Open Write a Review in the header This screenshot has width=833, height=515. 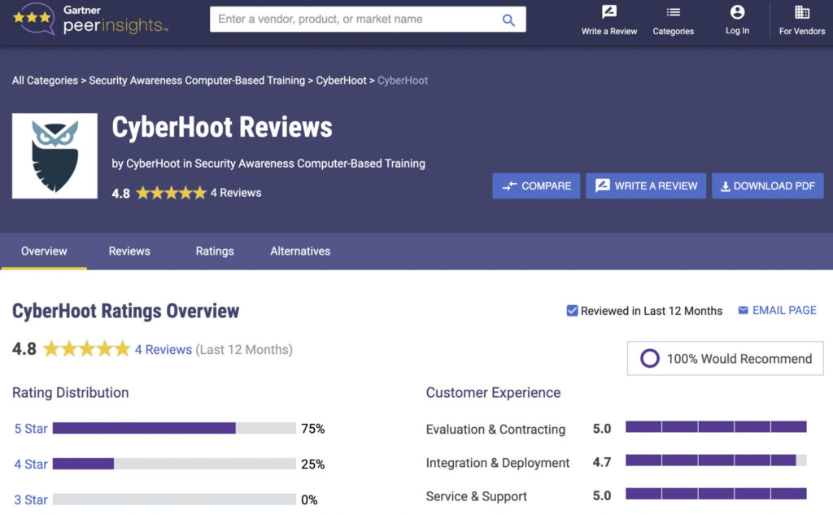tap(608, 20)
